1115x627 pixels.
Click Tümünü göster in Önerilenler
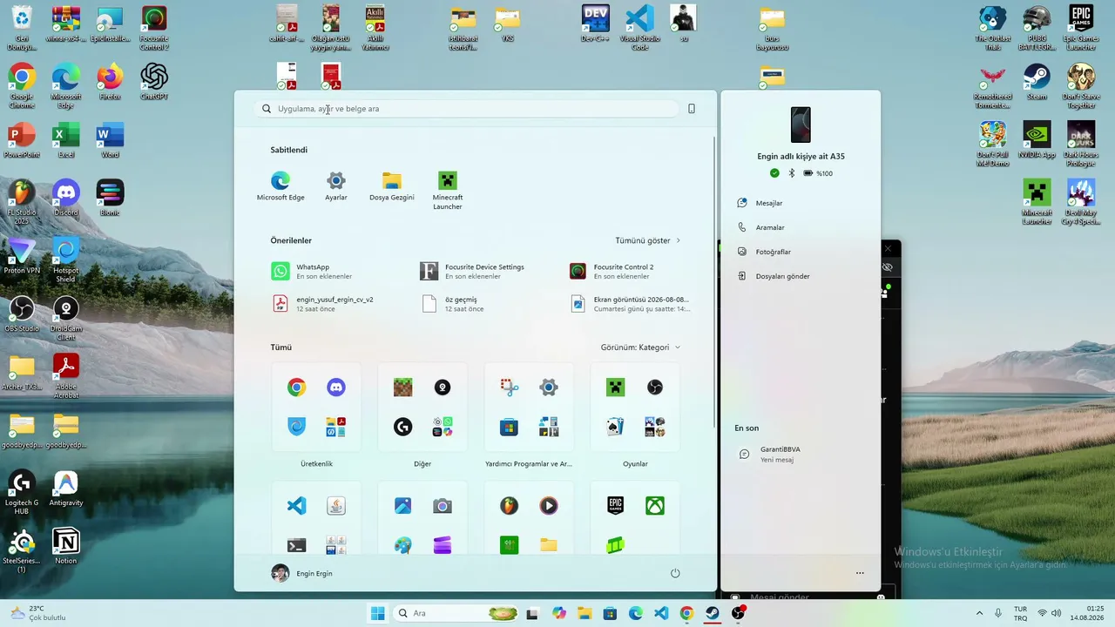coord(648,240)
